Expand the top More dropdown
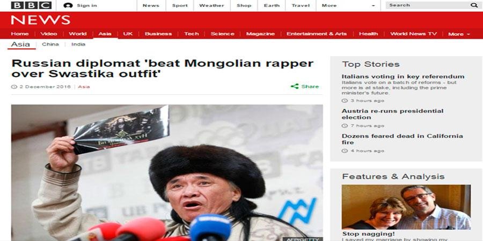Screen dimensions: 483x241 coord(348,5)
